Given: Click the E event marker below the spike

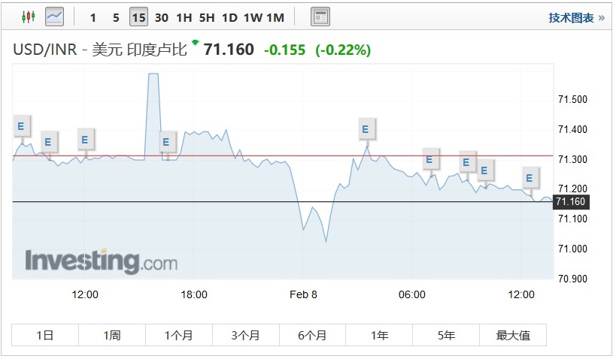Looking at the screenshot, I should click(167, 141).
